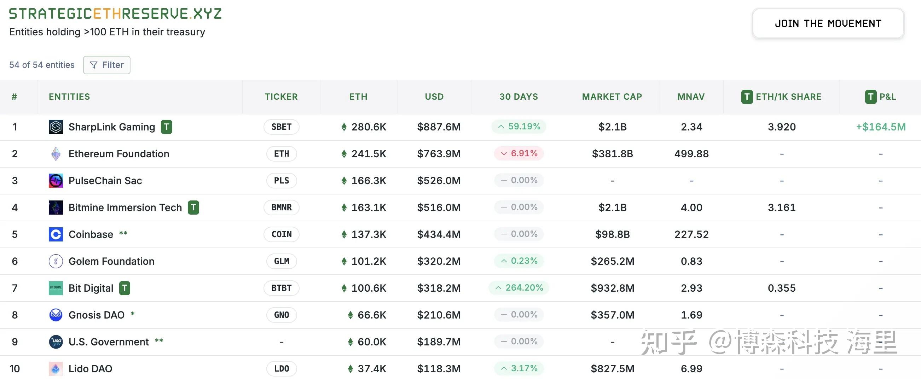
Task: Sort by the 30 Days column header
Action: (x=519, y=97)
